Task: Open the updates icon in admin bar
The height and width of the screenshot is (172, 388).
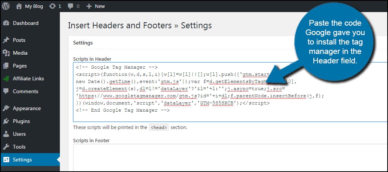Action: point(52,6)
